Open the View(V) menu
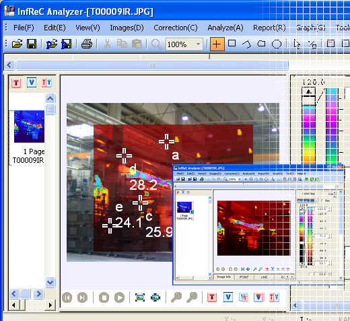This screenshot has height=321, width=350. coord(87,28)
